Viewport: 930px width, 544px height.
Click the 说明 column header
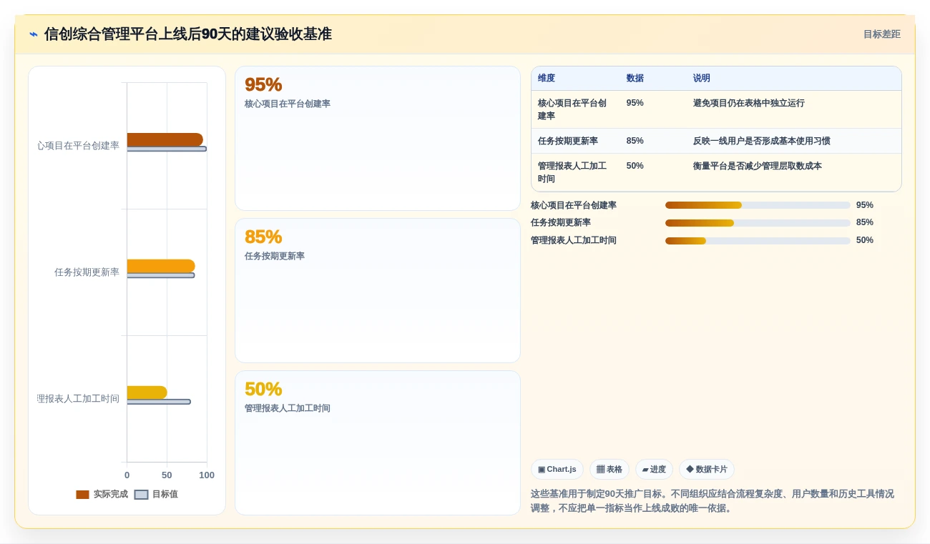[702, 79]
